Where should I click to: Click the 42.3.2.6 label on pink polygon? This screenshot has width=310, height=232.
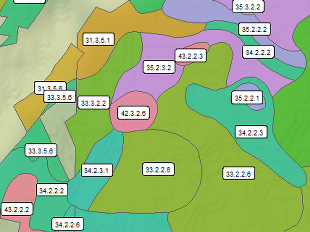coord(133,113)
